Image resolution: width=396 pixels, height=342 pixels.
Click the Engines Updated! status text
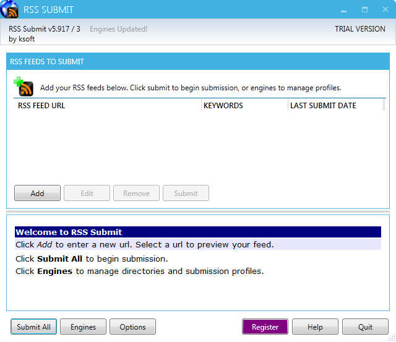pos(118,29)
